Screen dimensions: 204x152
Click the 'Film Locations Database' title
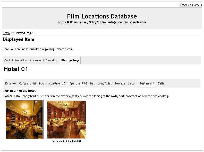pos(102,16)
